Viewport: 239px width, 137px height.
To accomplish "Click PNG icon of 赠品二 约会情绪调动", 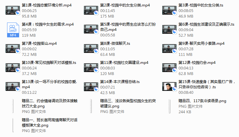I will coord(13,106).
